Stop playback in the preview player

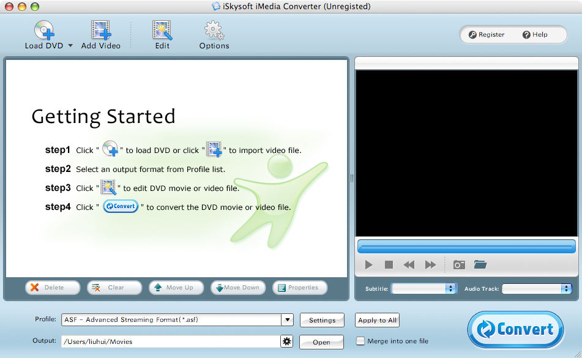[x=389, y=264]
